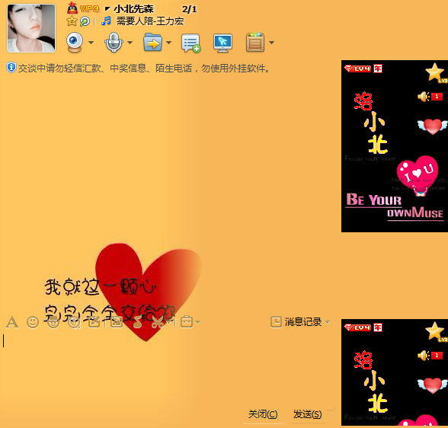Insert a picture using image icon
This screenshot has width=448, height=428.
coord(117,322)
